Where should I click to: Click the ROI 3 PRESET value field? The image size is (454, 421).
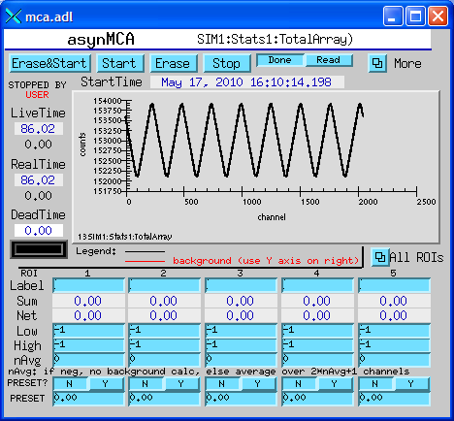tap(242, 399)
